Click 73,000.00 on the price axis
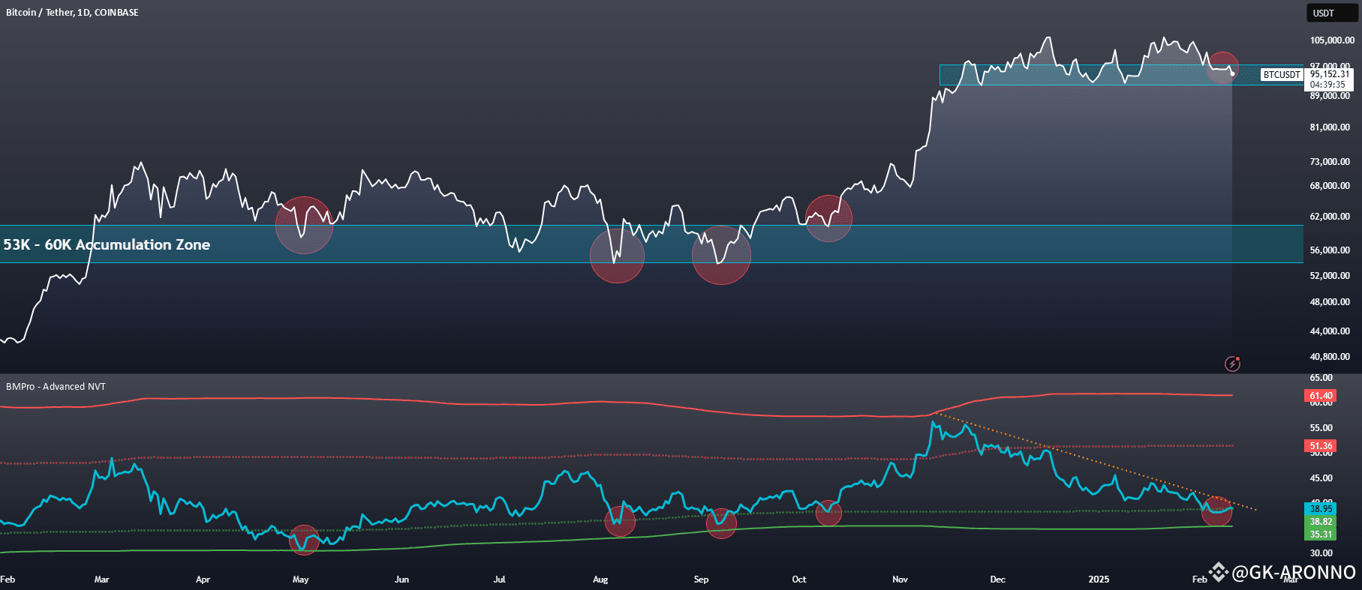 (1330, 162)
